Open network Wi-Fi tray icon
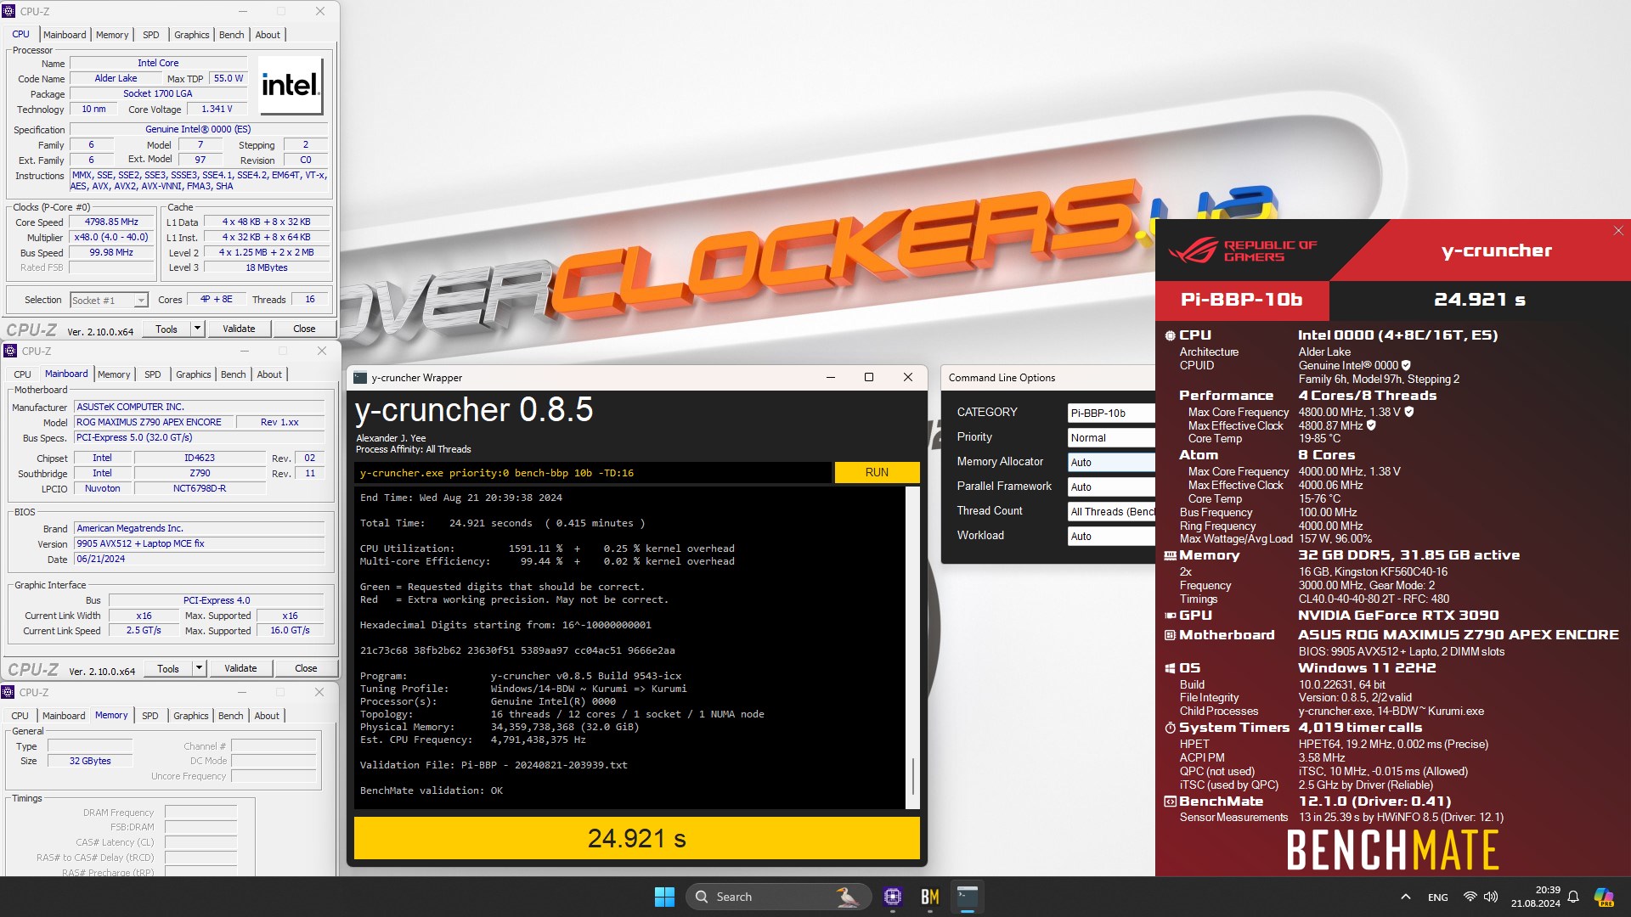Image resolution: width=1631 pixels, height=917 pixels. (1470, 897)
